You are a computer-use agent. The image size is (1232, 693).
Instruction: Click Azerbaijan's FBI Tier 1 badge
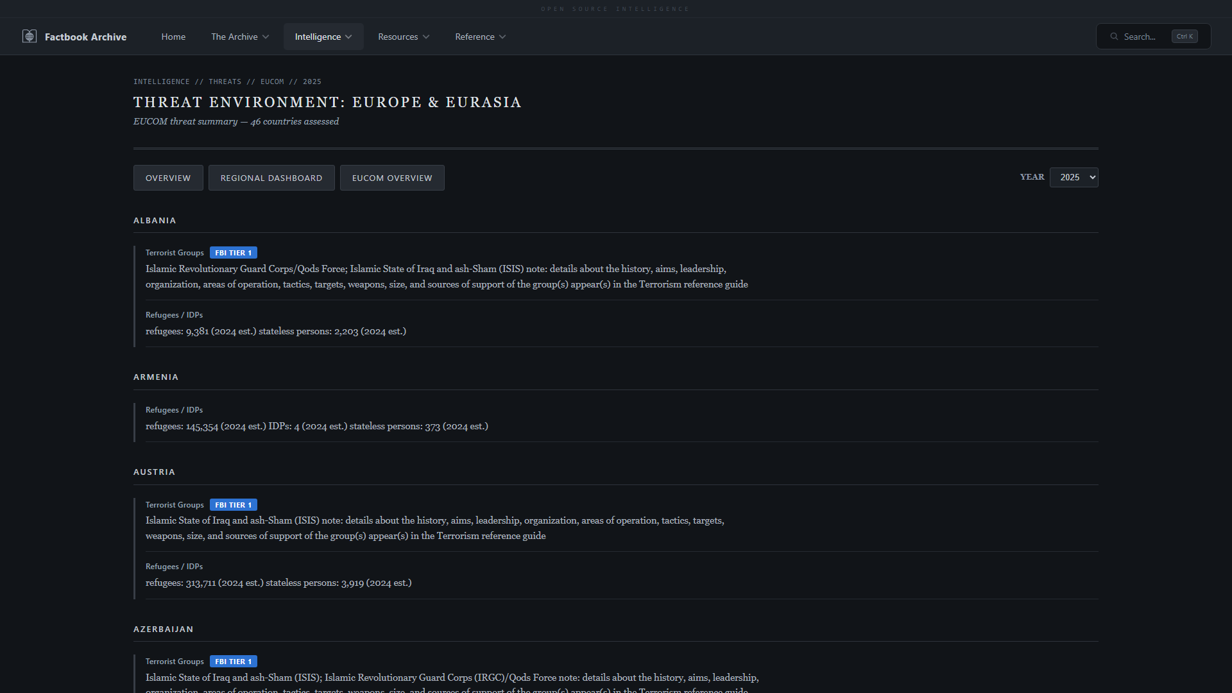coord(233,662)
